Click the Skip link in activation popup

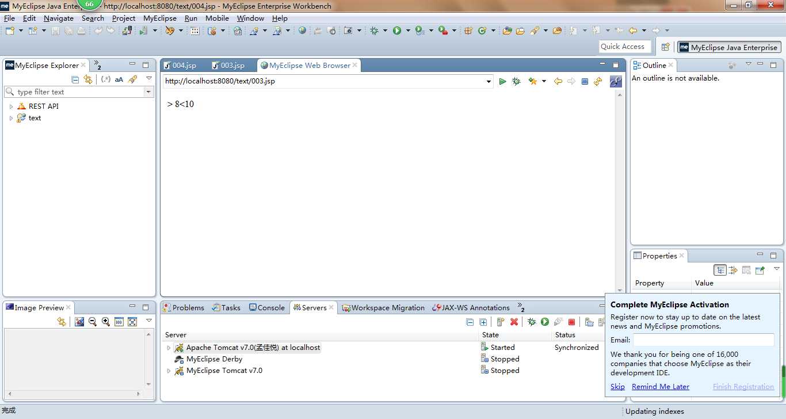[x=617, y=387]
